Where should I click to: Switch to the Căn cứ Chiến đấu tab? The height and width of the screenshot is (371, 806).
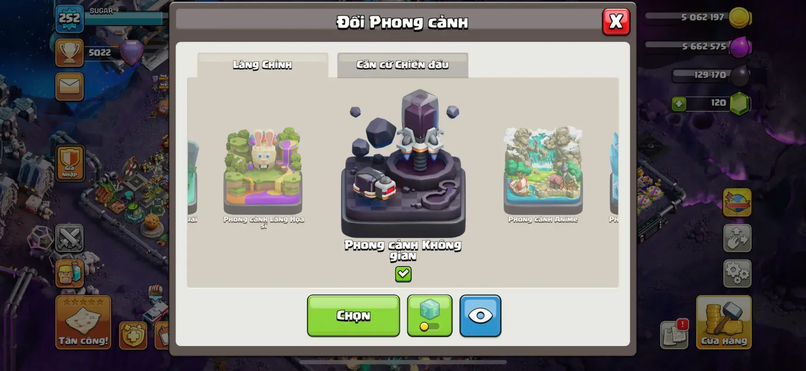point(403,65)
